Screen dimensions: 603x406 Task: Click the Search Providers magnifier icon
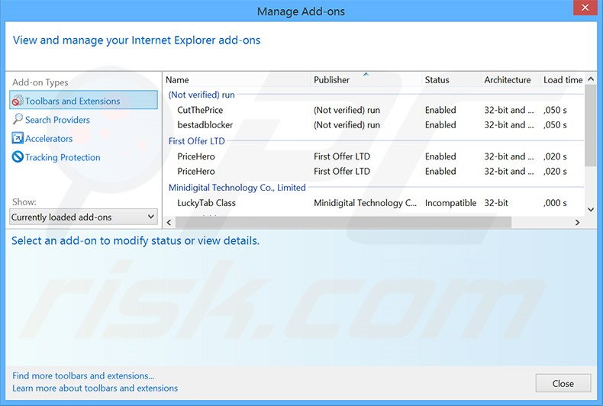(18, 120)
